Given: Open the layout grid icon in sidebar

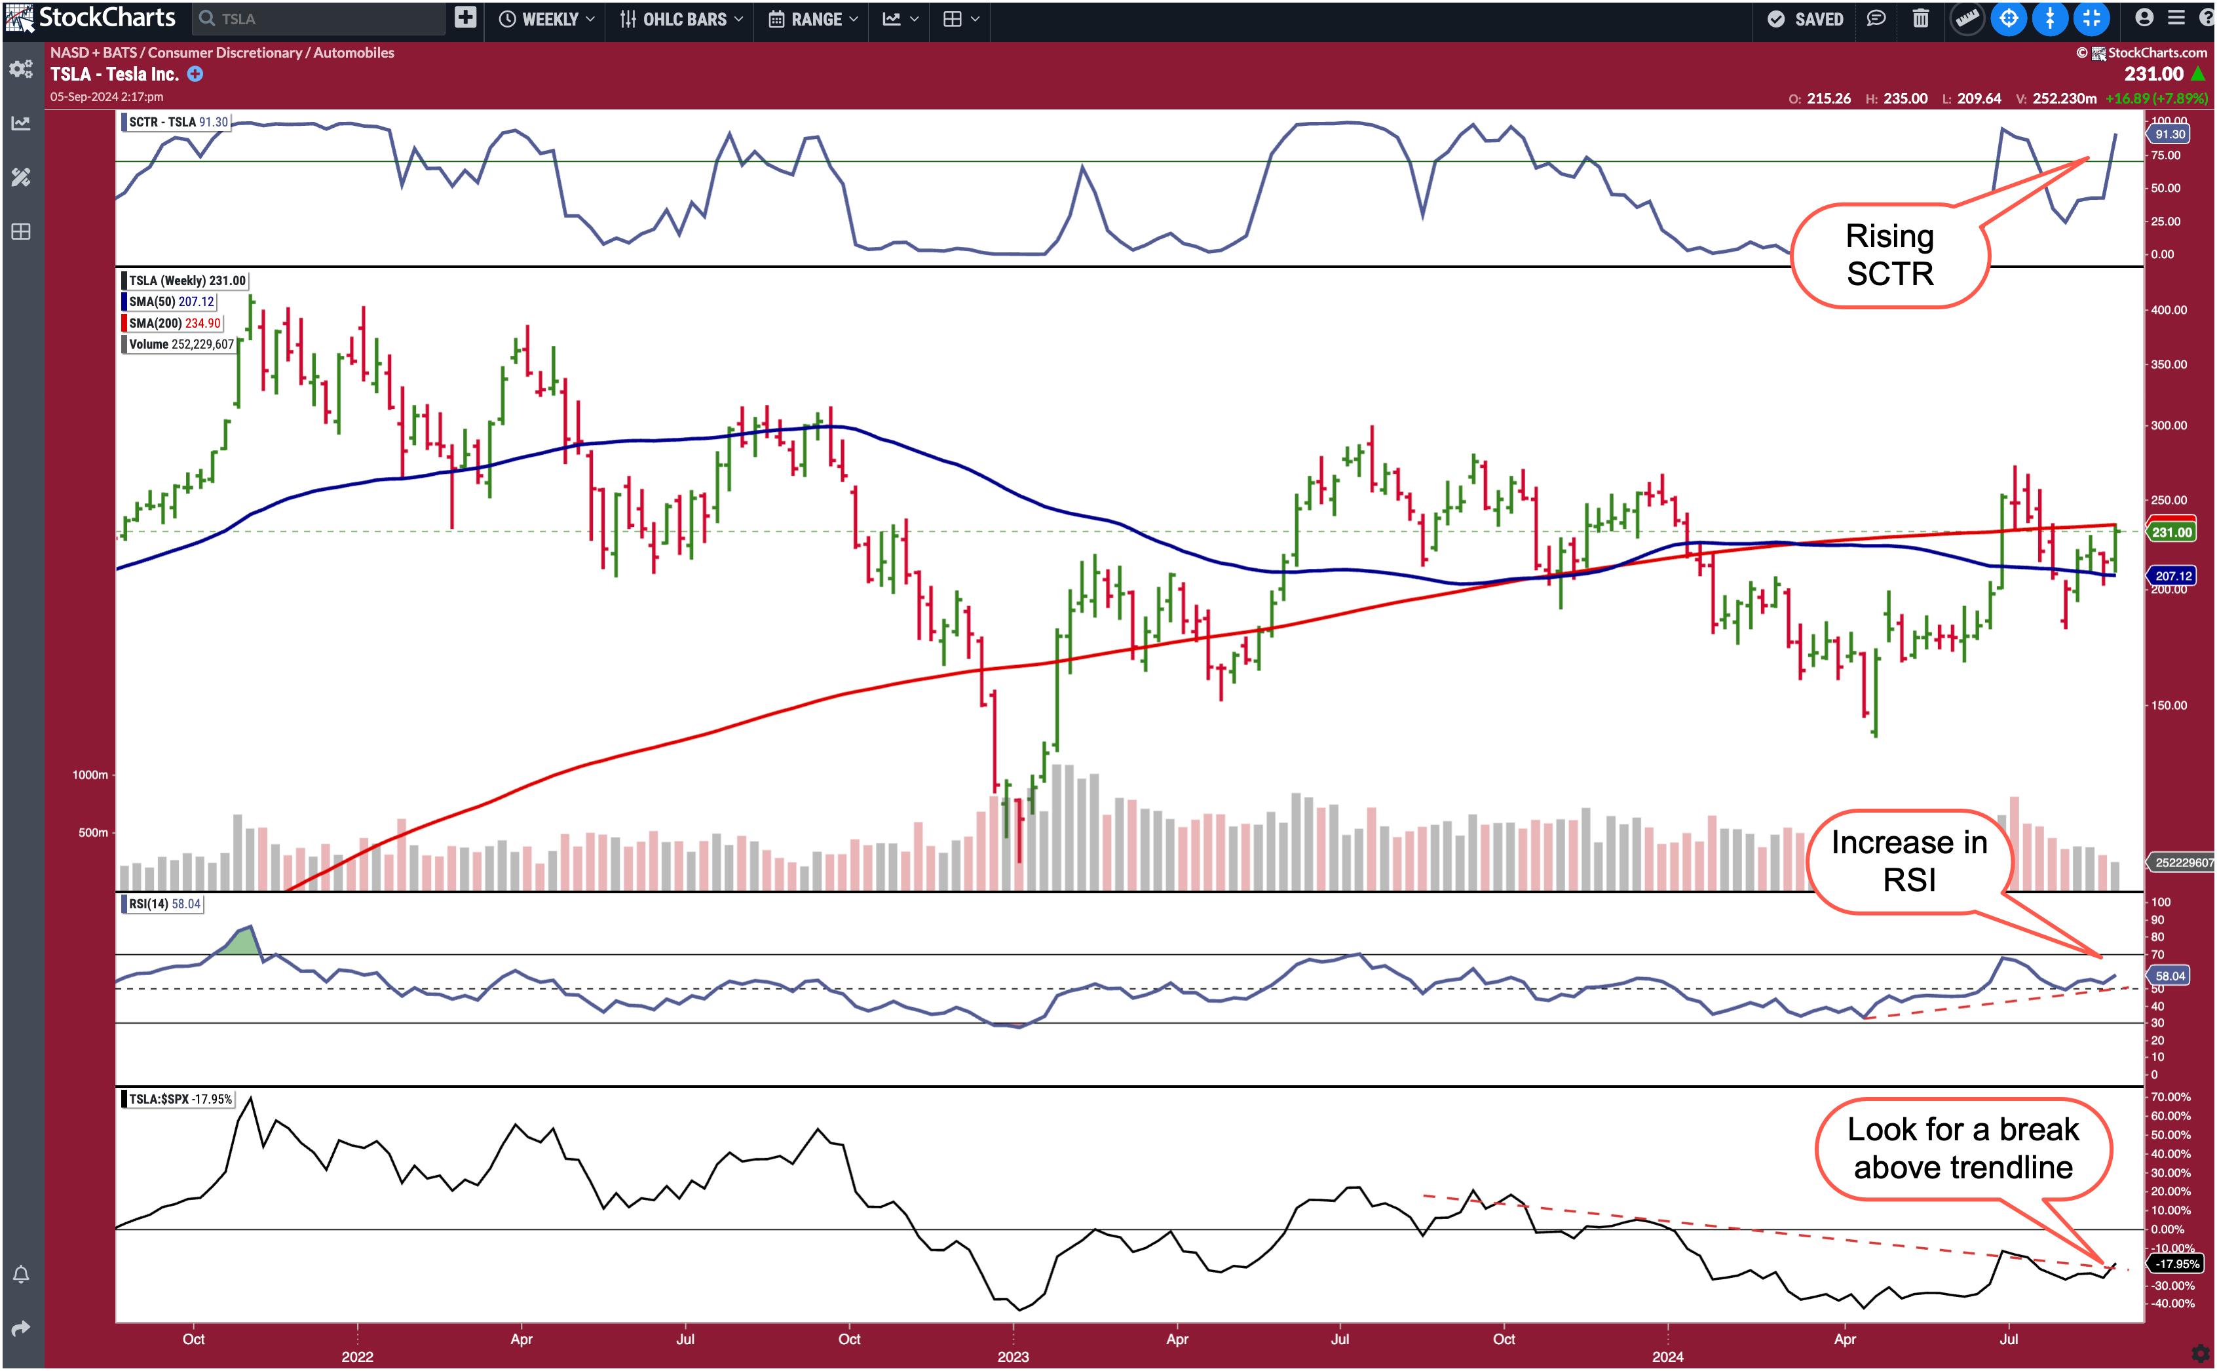Looking at the screenshot, I should click(21, 232).
